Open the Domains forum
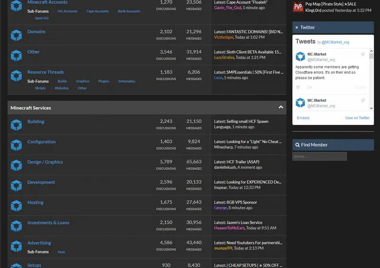This screenshot has height=268, width=380. pyautogui.click(x=37, y=31)
